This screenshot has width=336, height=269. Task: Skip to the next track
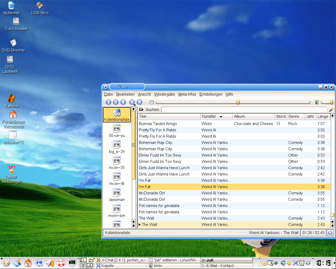[x=139, y=102]
